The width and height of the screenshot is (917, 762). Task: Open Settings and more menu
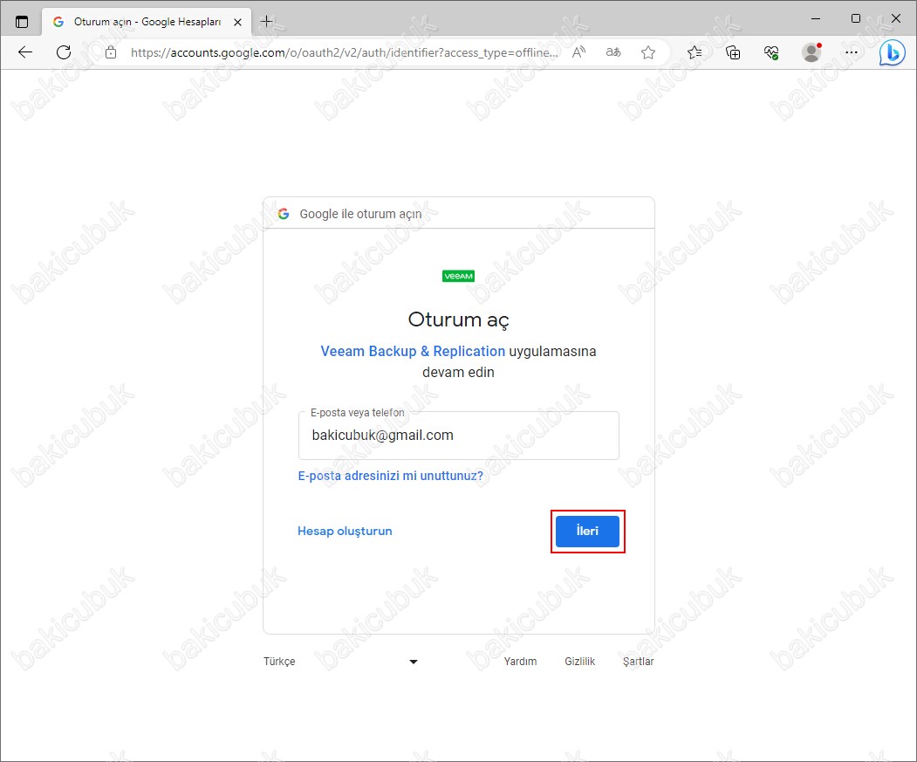(x=852, y=52)
